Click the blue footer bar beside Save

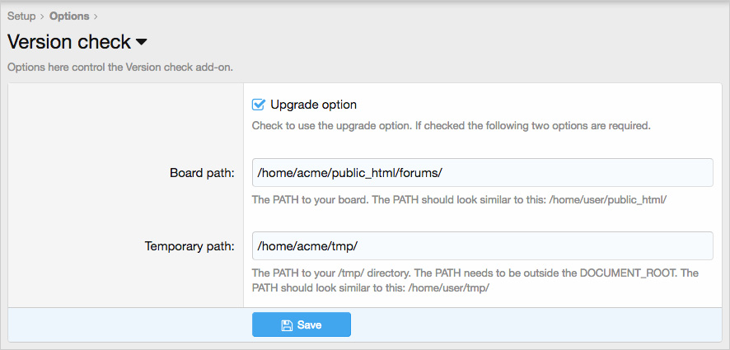(536, 325)
